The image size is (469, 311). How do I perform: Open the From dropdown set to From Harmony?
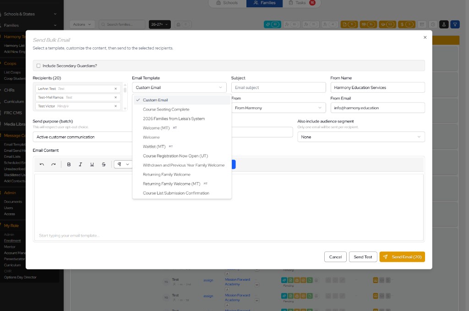pos(278,108)
